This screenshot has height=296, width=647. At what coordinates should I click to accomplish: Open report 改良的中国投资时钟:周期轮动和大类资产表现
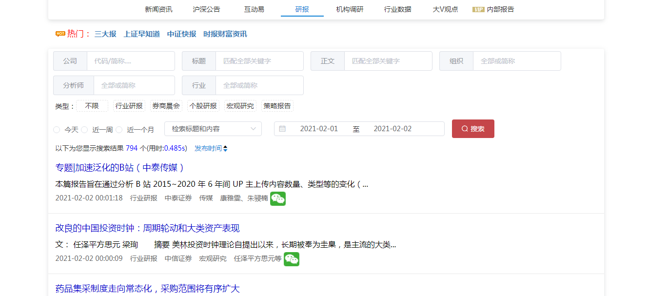coord(148,228)
